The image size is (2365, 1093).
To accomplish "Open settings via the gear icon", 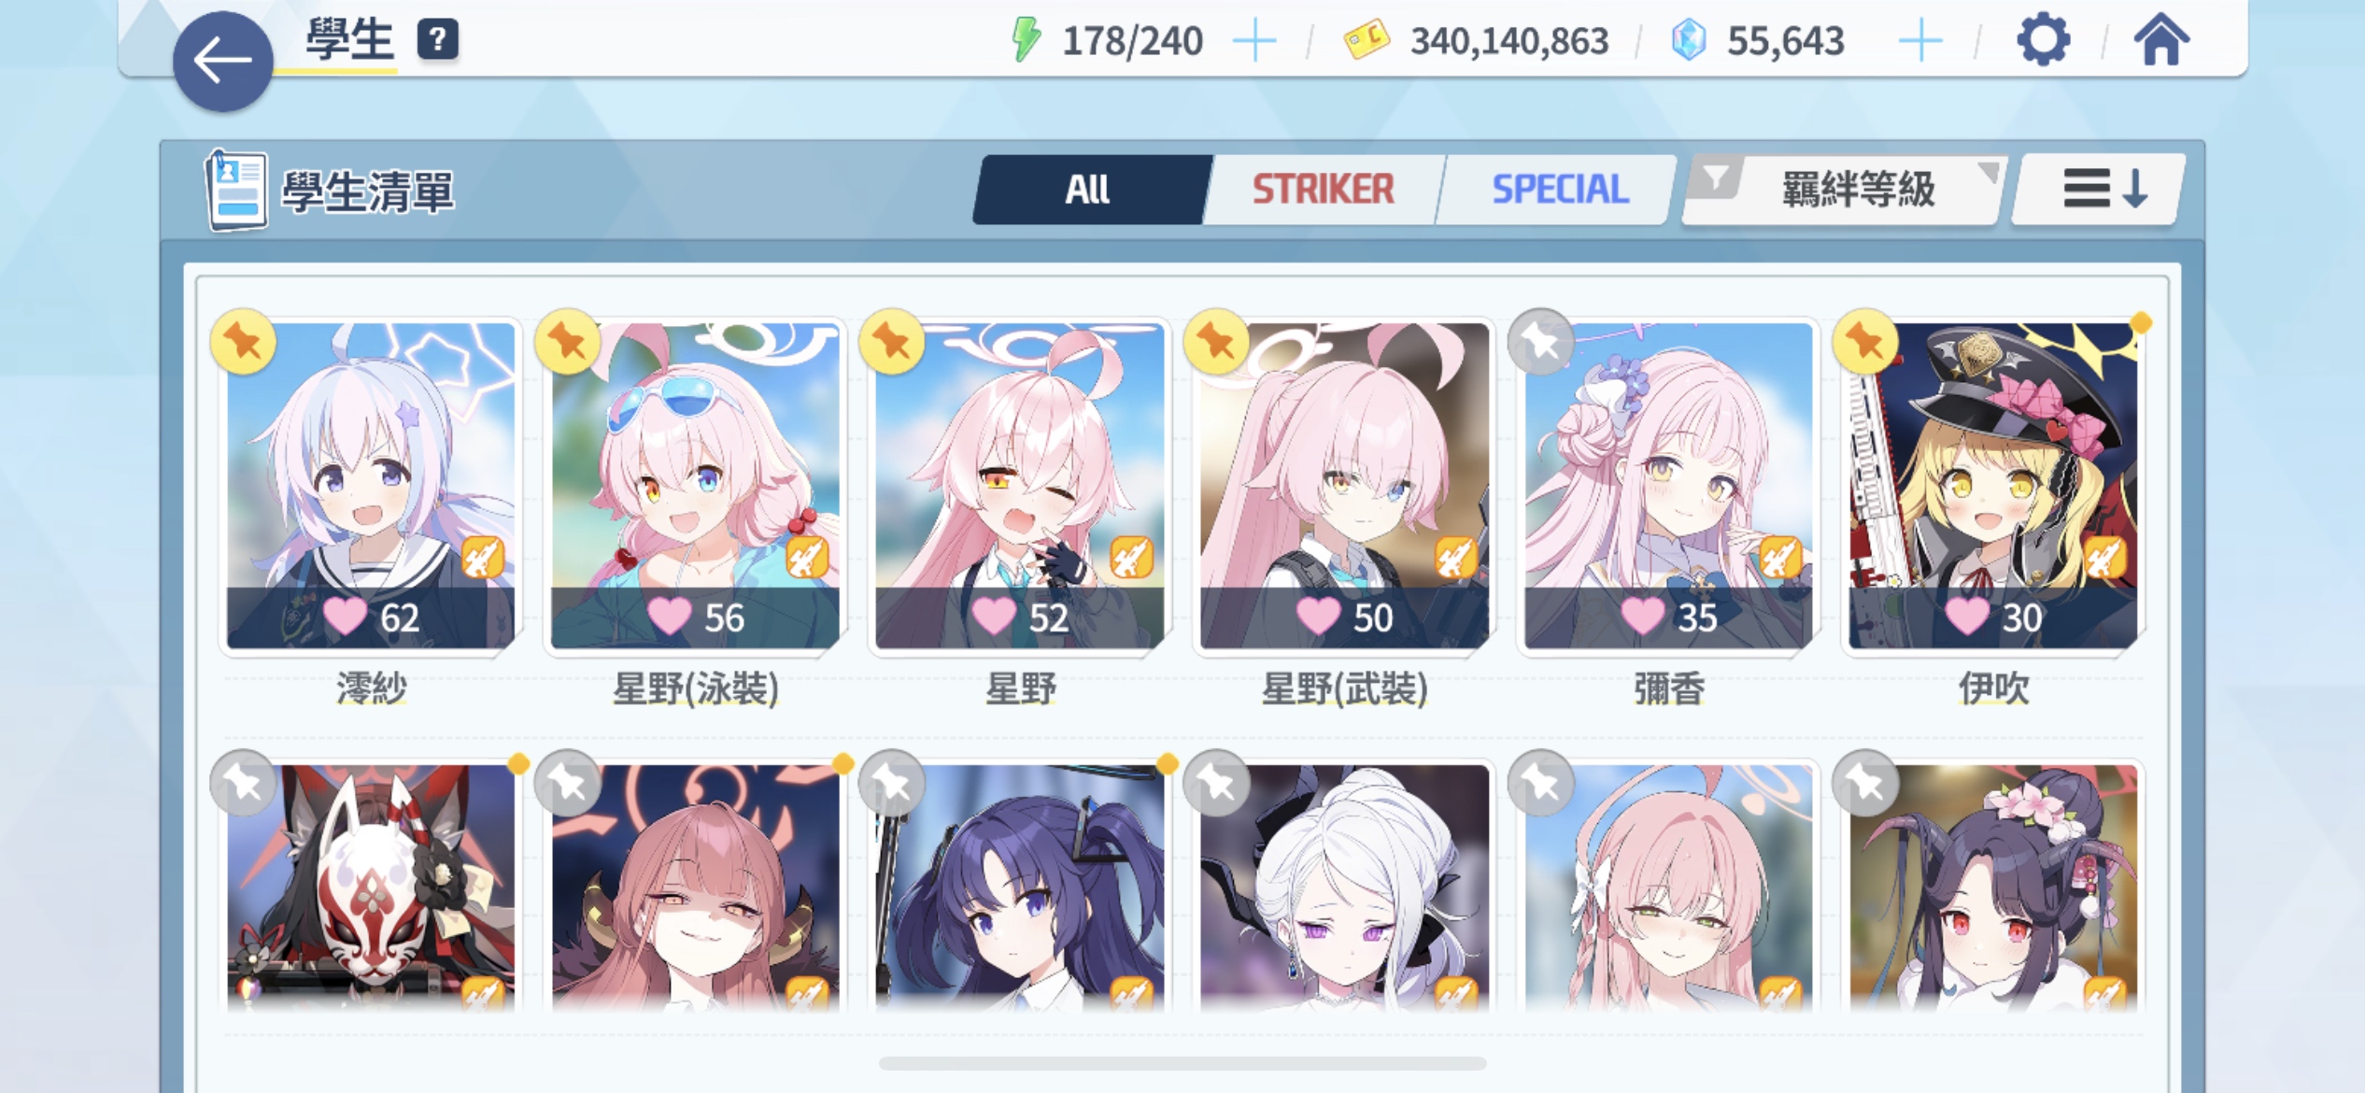I will (x=2043, y=40).
